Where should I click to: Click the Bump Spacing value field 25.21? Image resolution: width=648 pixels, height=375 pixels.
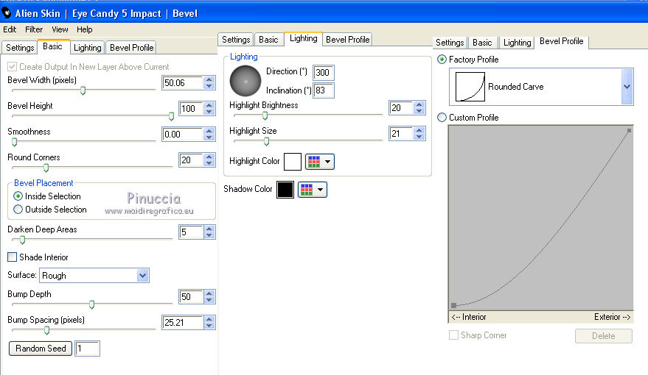point(183,322)
